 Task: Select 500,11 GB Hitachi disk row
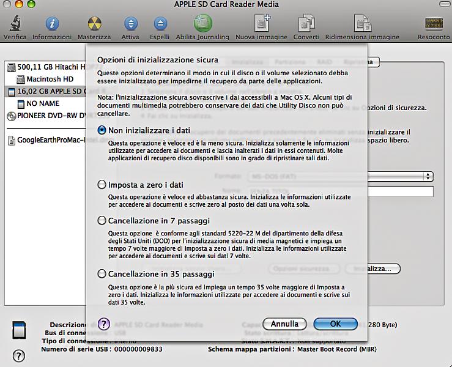45,67
